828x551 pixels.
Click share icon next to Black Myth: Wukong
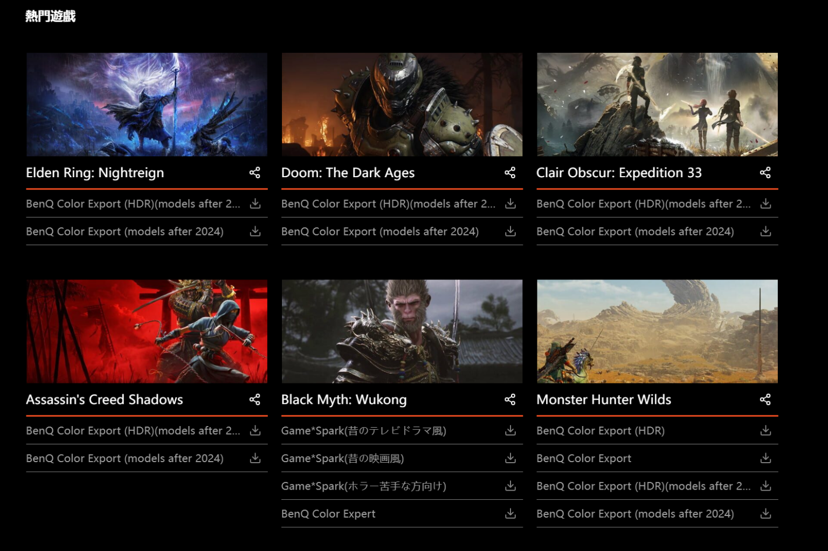pyautogui.click(x=510, y=399)
